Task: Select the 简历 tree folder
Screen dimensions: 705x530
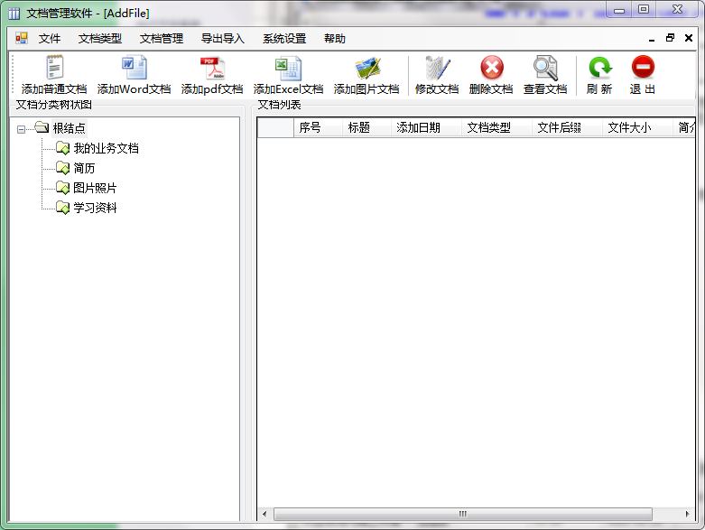Action: (84, 168)
